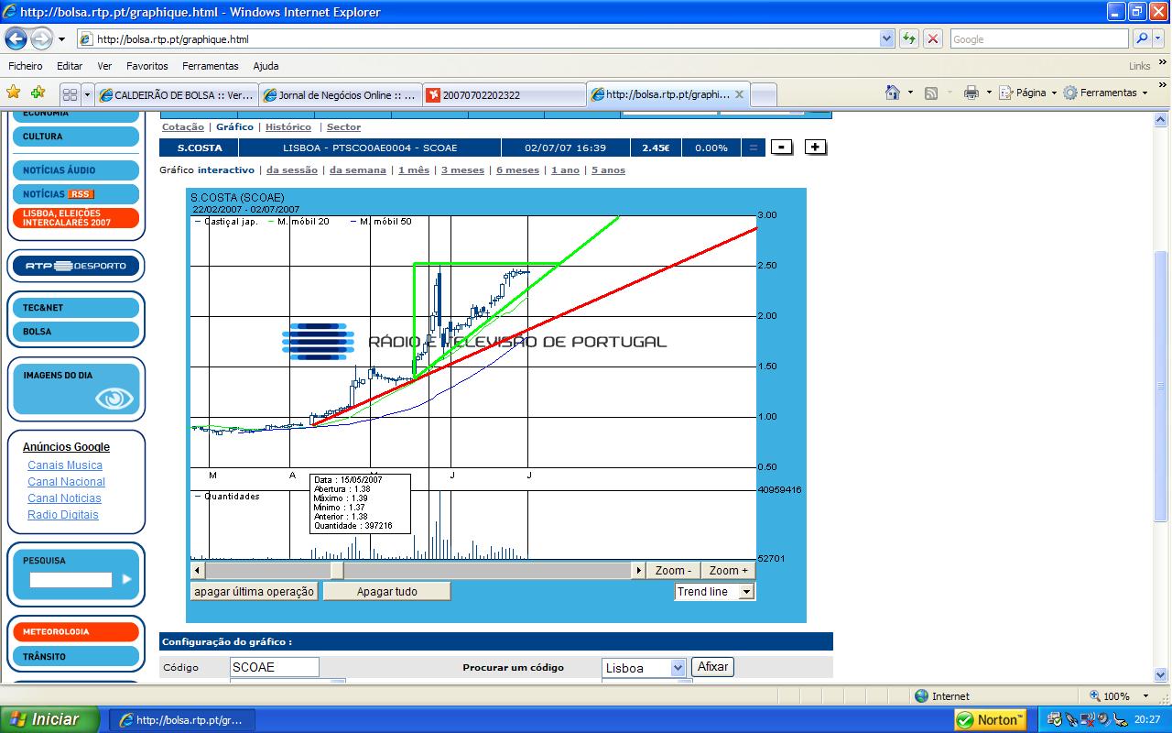Image resolution: width=1172 pixels, height=733 pixels.
Task: Switch to the CALDEIRÃO DE BOLSA tab
Action: tap(176, 94)
